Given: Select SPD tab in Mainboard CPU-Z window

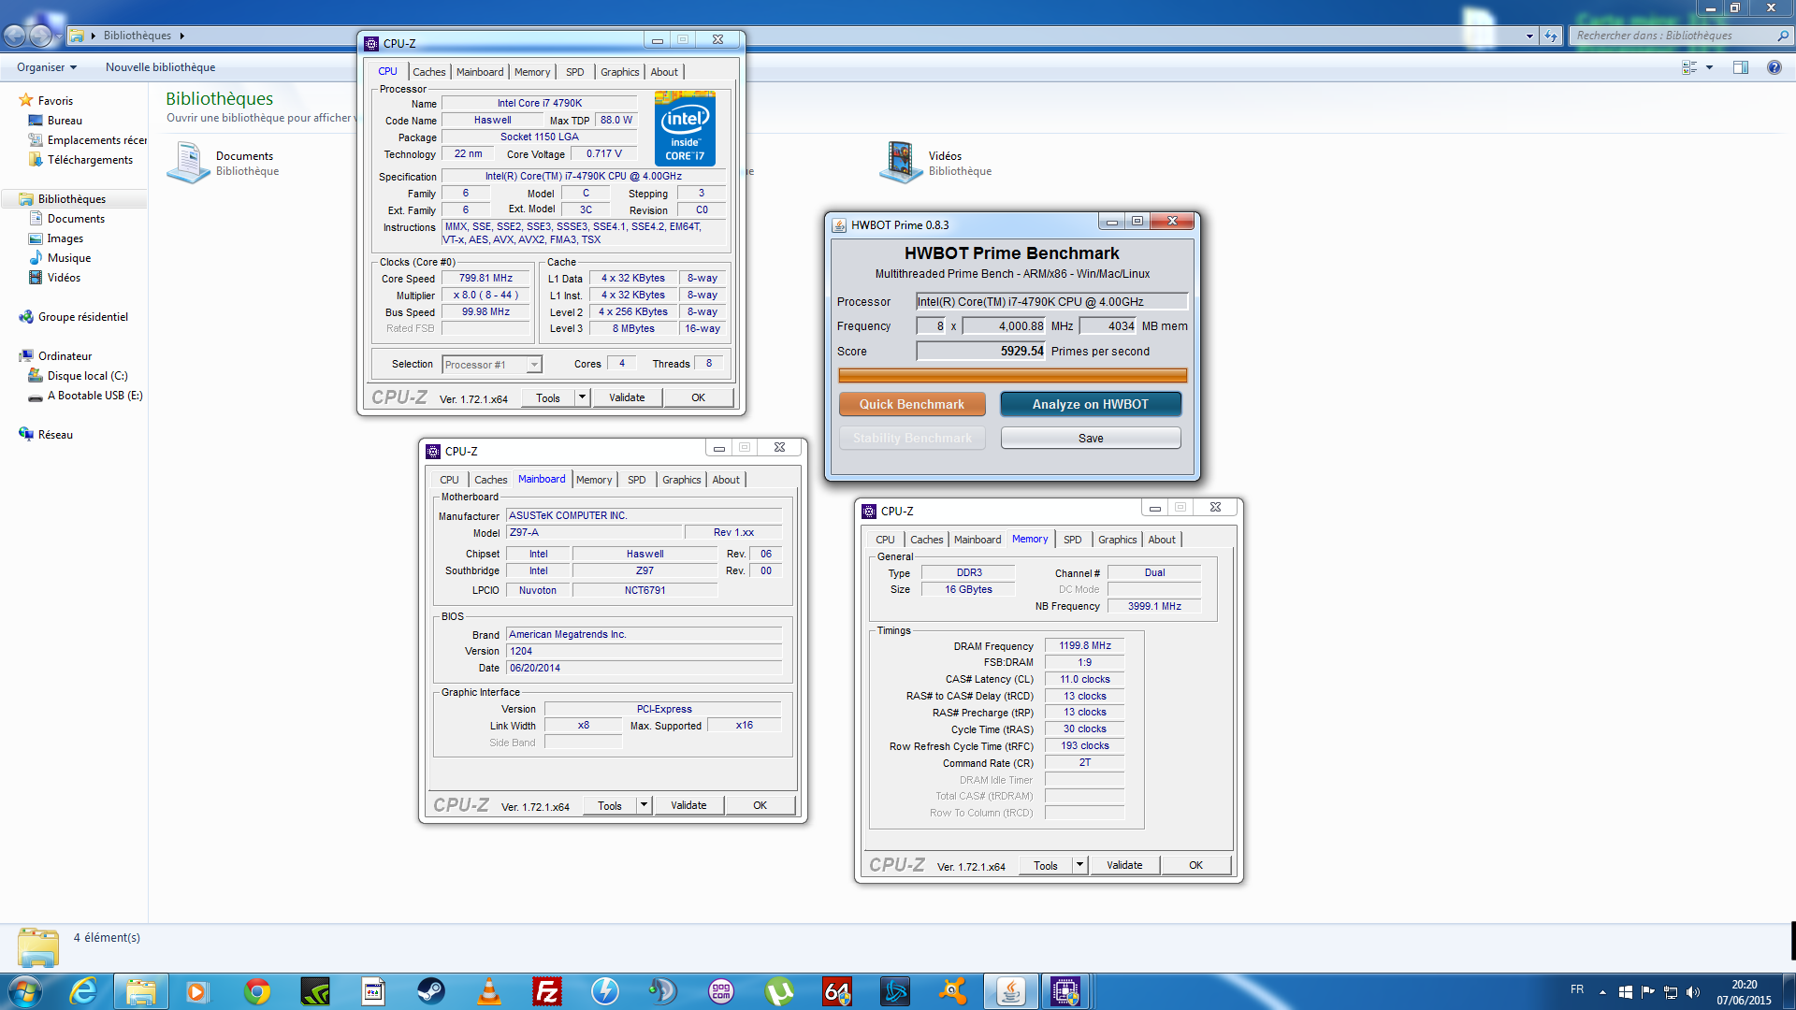Looking at the screenshot, I should click(636, 480).
